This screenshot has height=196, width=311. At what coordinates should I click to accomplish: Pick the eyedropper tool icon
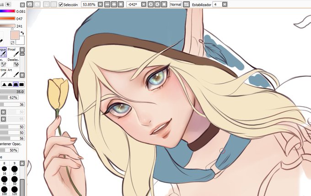pyautogui.click(x=1, y=41)
